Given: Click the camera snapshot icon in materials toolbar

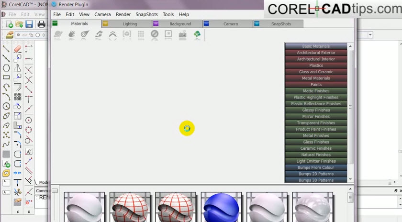Looking at the screenshot, I should [182, 34].
